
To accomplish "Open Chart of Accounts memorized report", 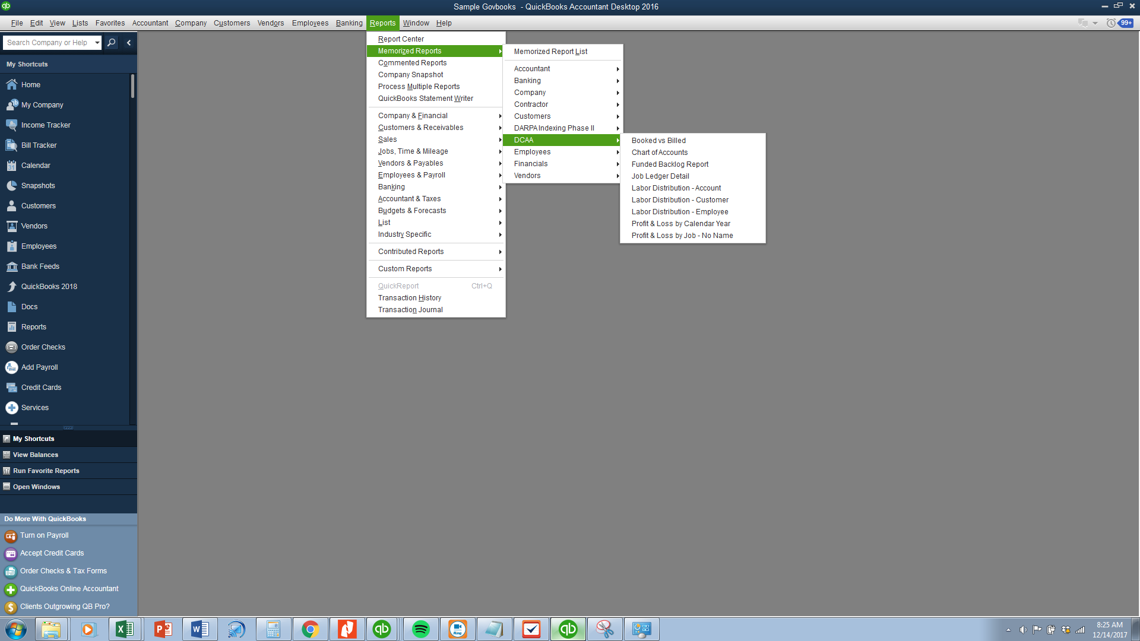I will pos(692,153).
